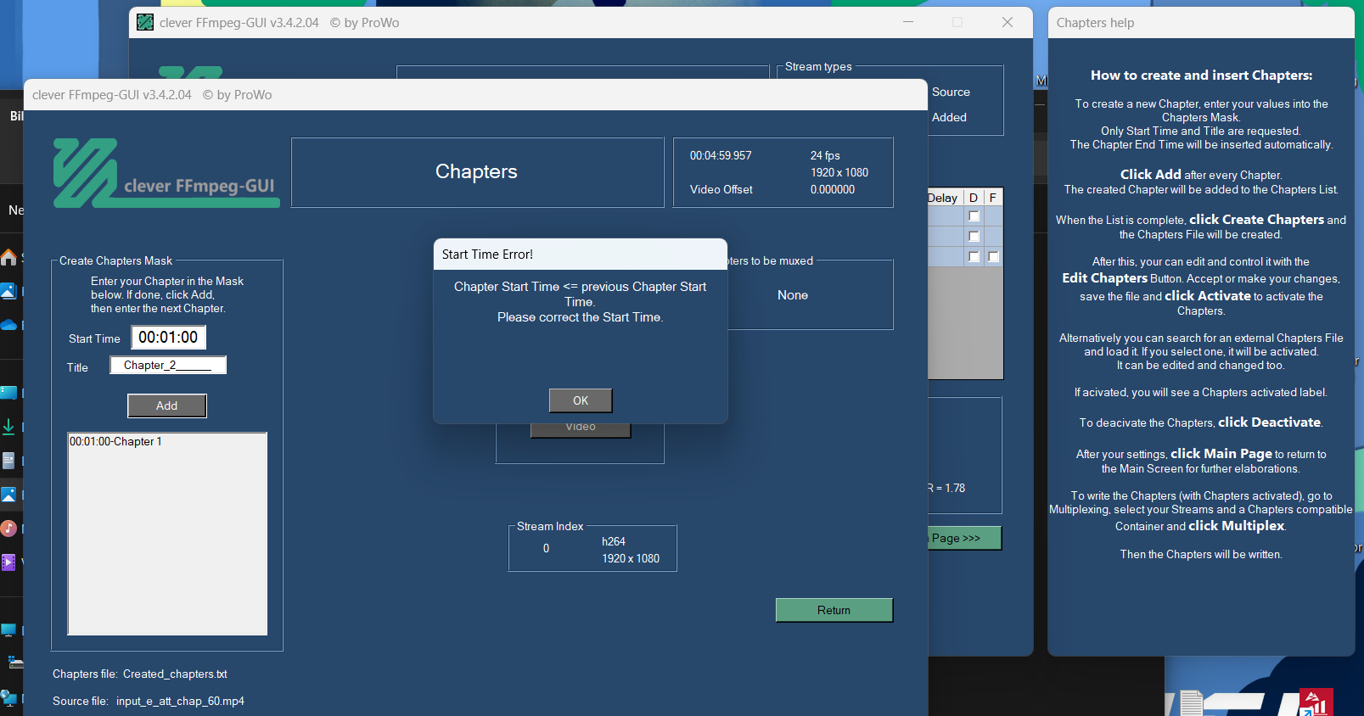This screenshot has height=716, width=1364.
Task: Click the Create Chapters Mask group label
Action: tap(115, 261)
